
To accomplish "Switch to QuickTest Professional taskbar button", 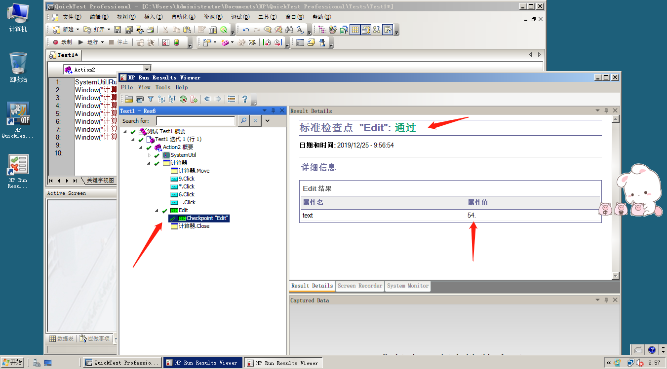I will coord(122,363).
